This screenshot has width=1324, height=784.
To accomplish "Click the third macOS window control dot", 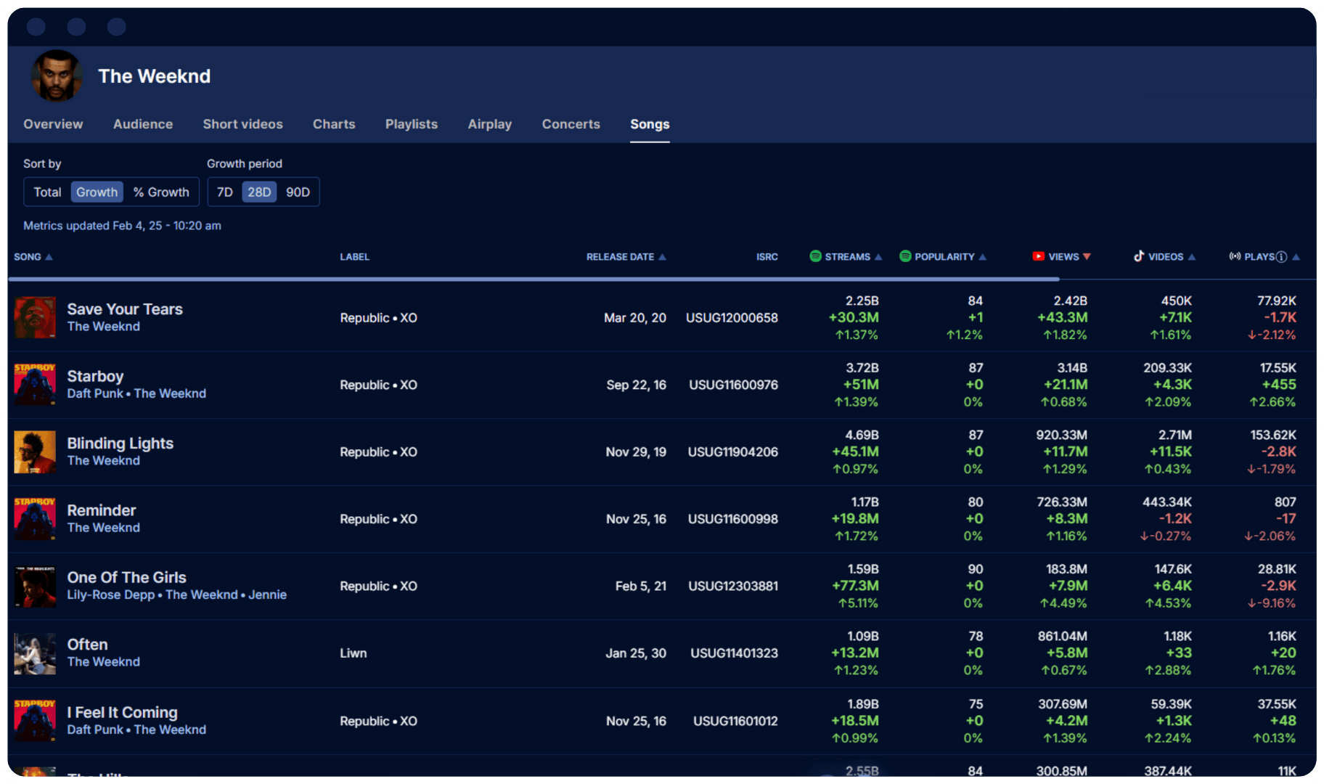I will click(x=117, y=27).
